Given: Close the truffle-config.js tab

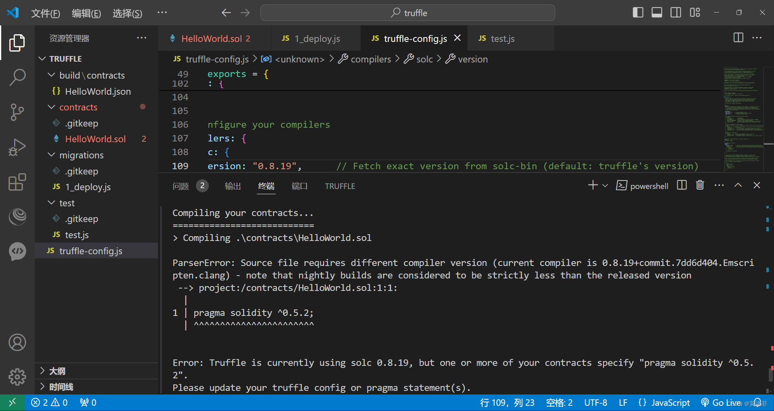Looking at the screenshot, I should coord(457,38).
